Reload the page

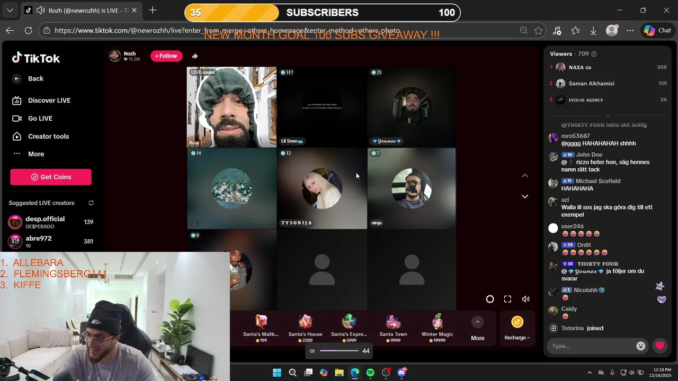click(28, 31)
